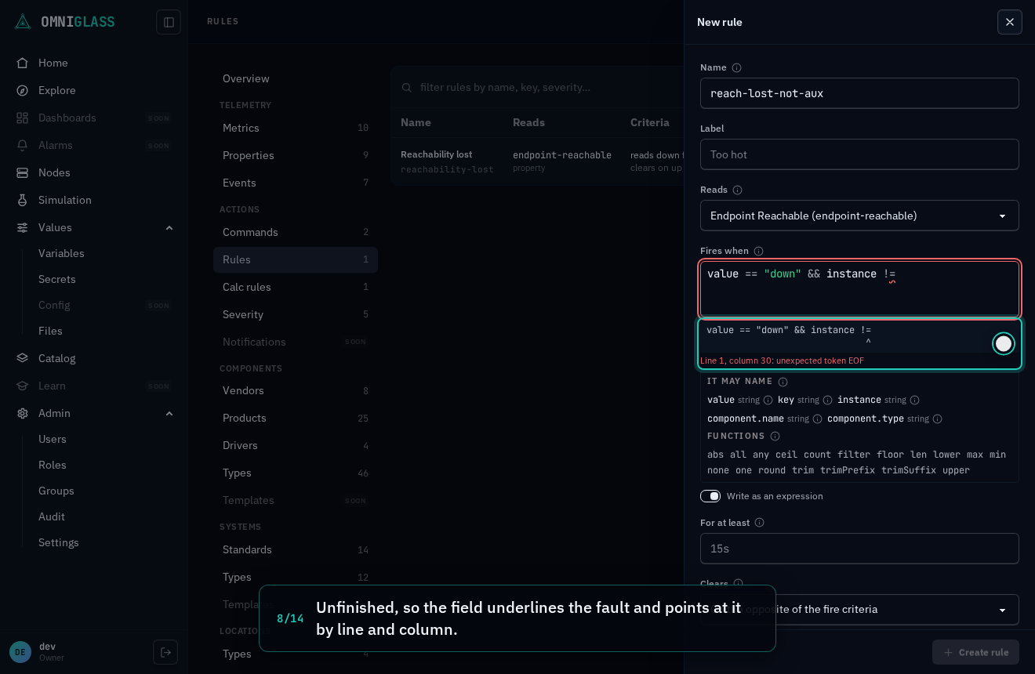This screenshot has height=674, width=1035.
Task: Click the Fires when info icon
Action: click(758, 251)
